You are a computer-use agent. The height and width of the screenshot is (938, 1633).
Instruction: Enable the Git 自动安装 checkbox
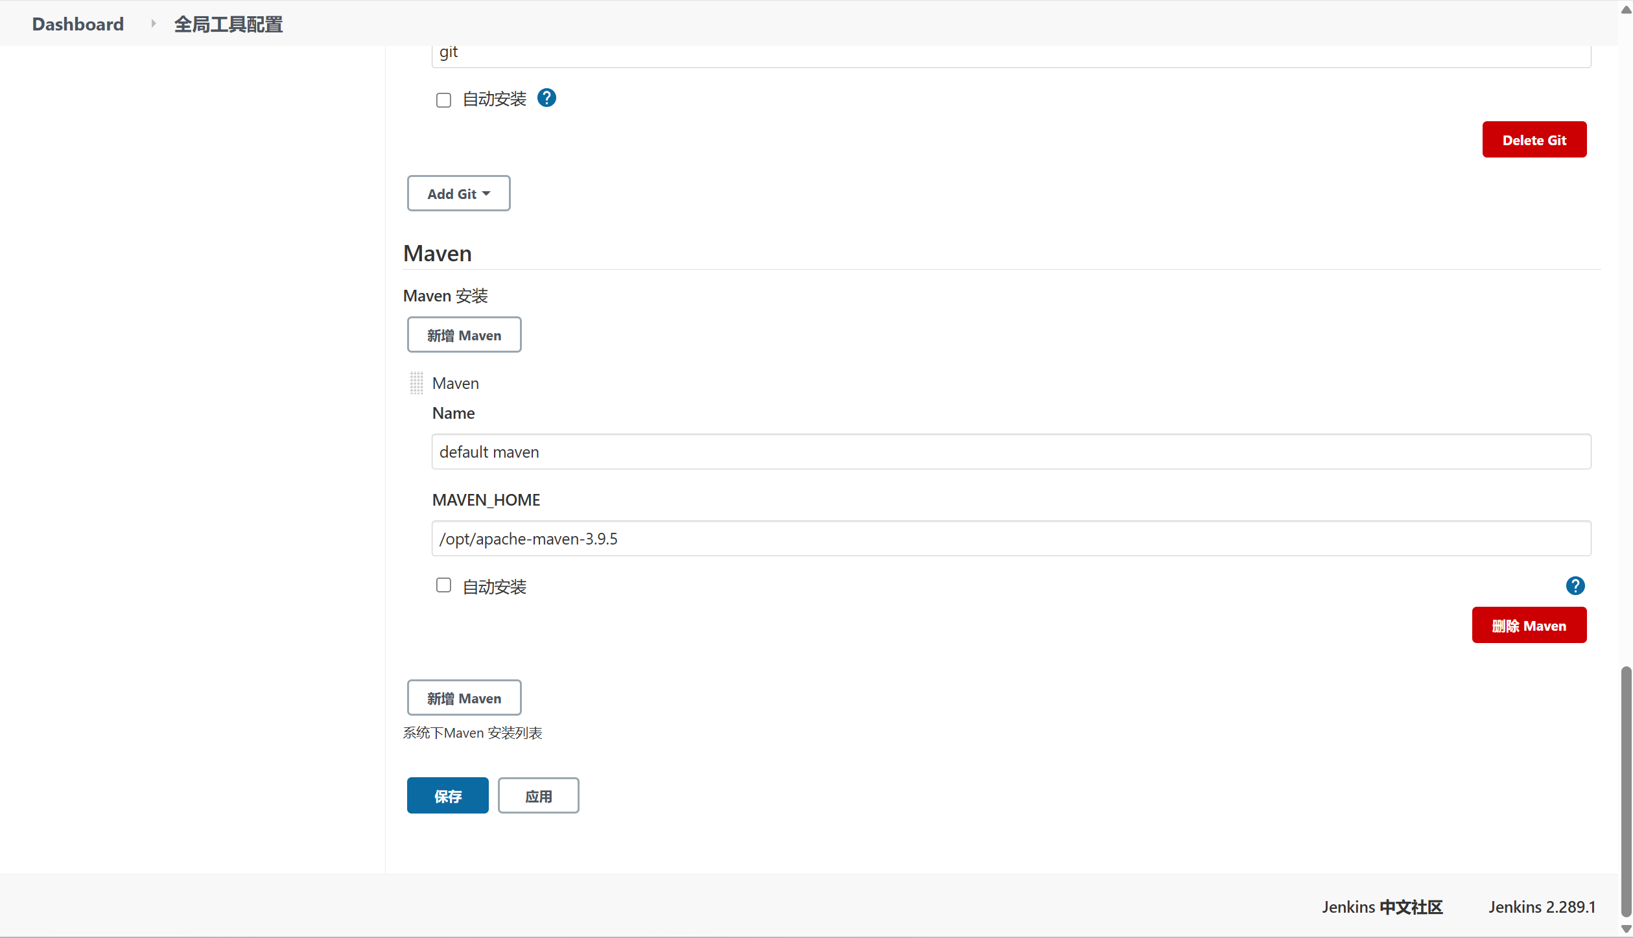click(443, 100)
